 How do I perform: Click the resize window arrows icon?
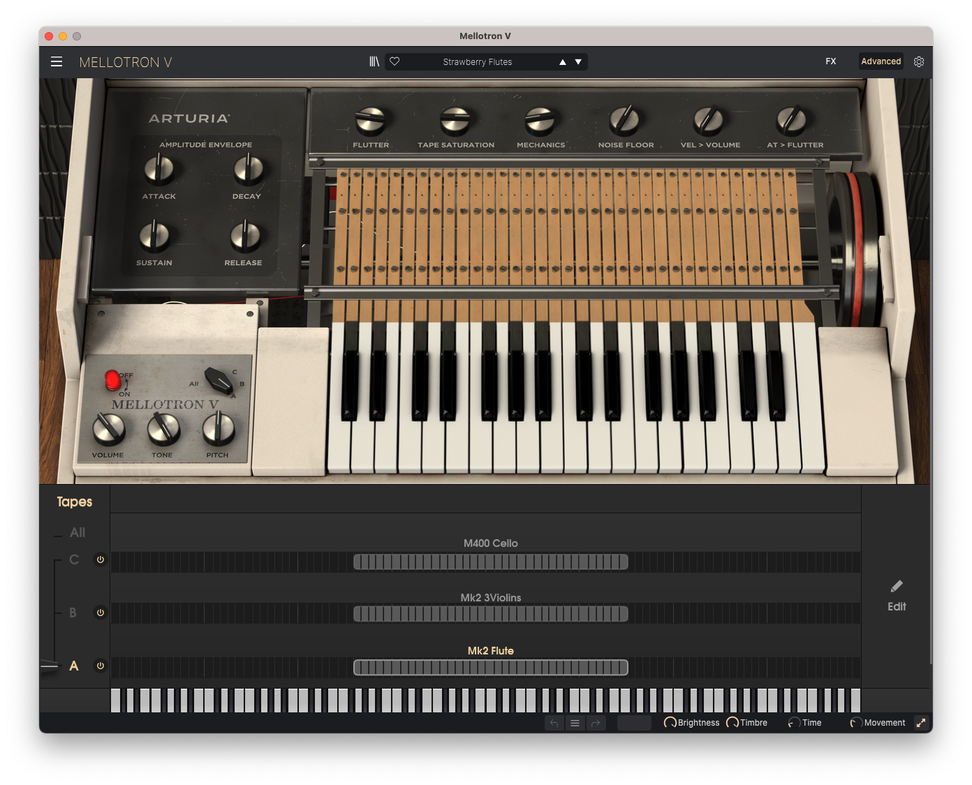coord(921,723)
